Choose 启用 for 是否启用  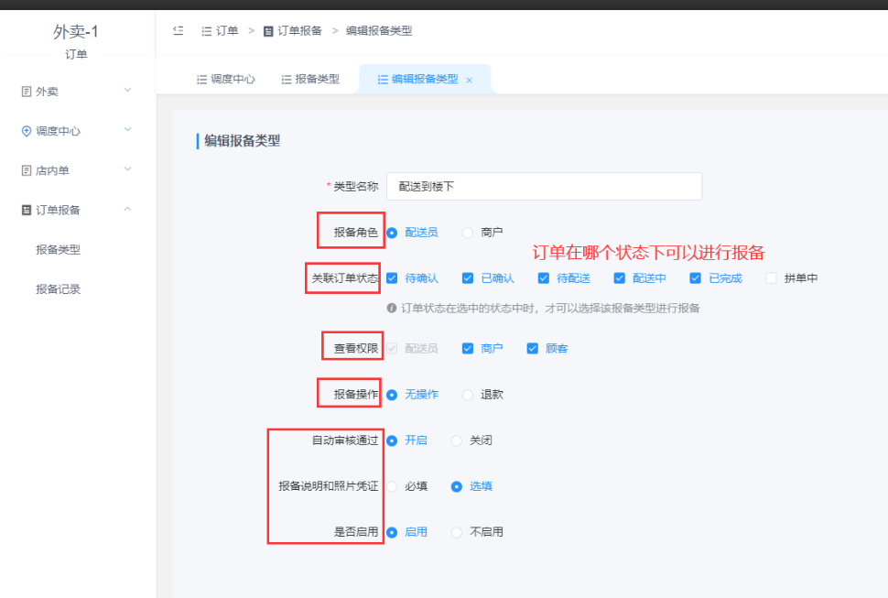click(392, 532)
